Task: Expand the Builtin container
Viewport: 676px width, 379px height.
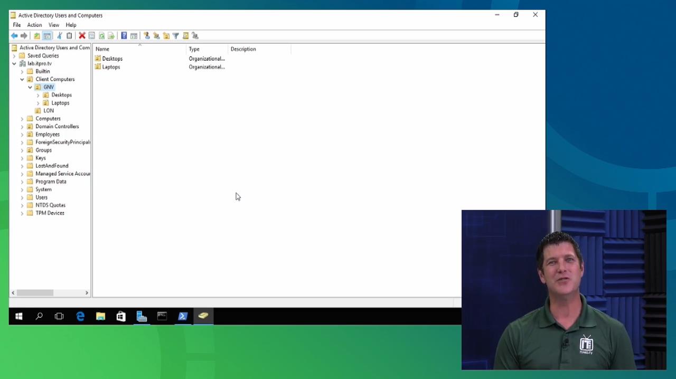Action: tap(22, 71)
